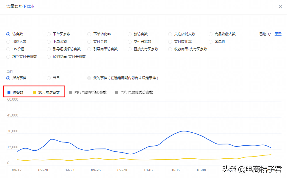
Task: Select the 客单价 metric
Action: [x=210, y=41]
